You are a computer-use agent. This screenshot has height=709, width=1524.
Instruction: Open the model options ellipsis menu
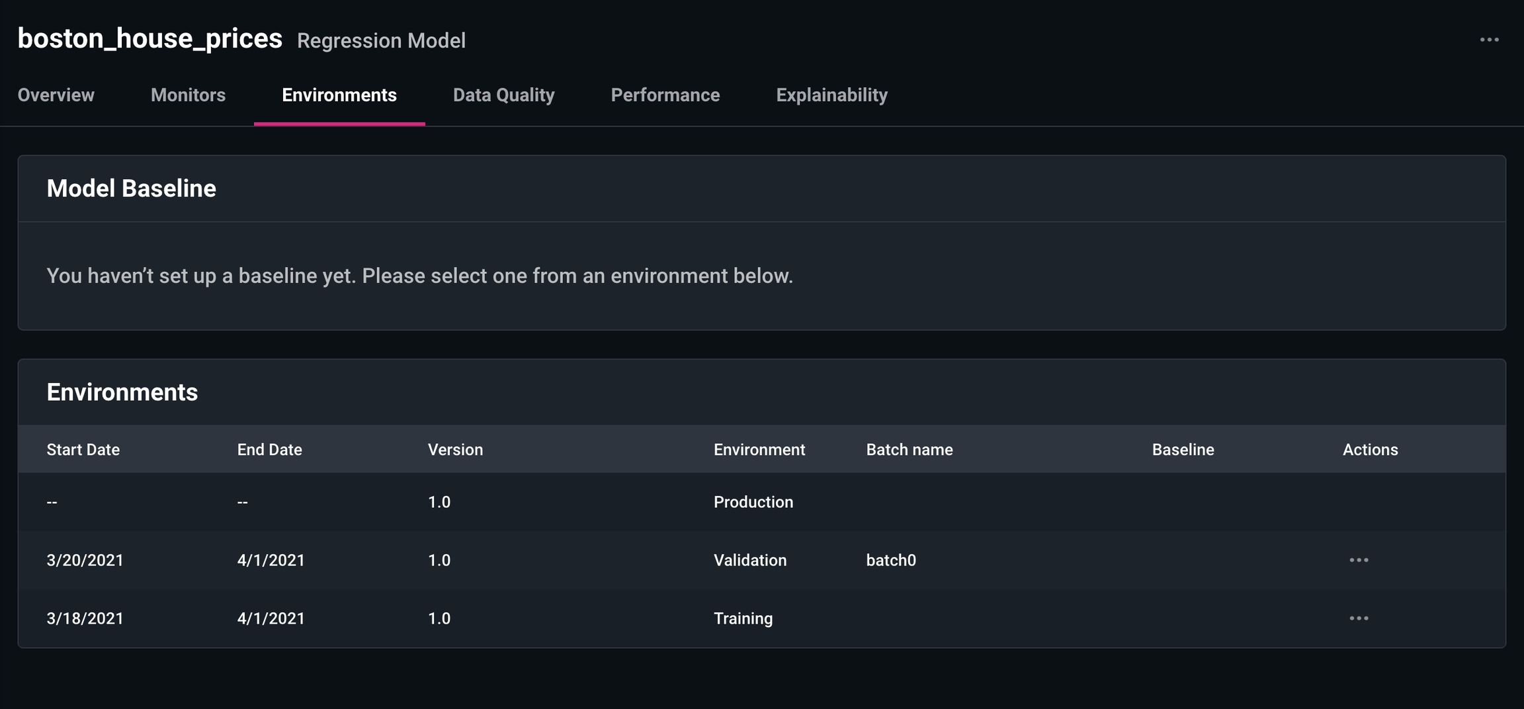[1489, 40]
